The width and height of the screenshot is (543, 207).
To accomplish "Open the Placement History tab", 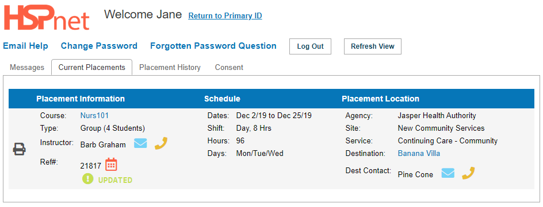I will point(170,67).
